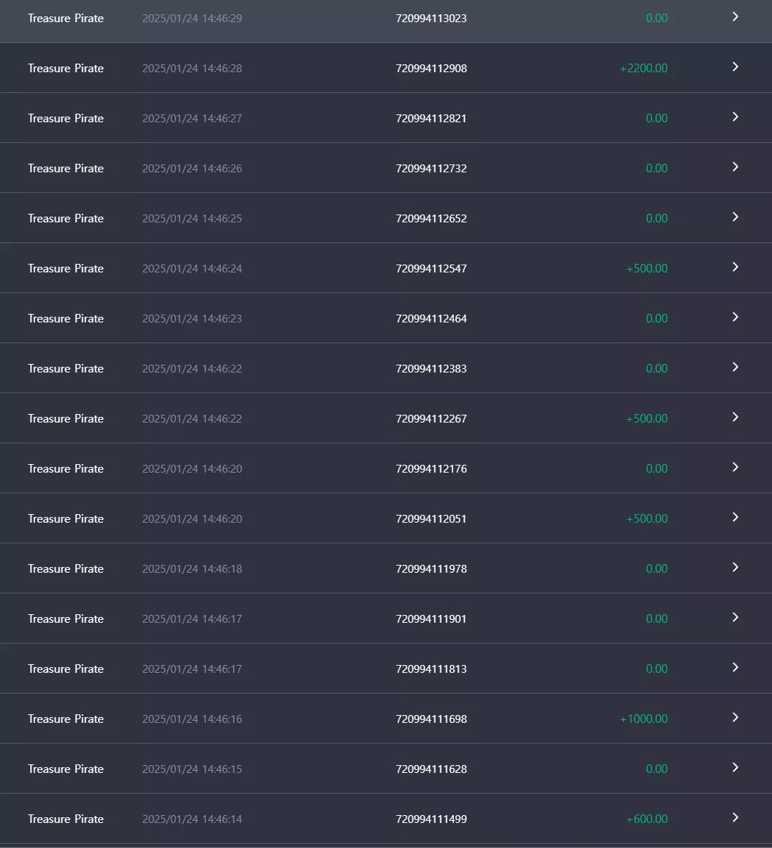Click chevron on row 720994112464
Image resolution: width=772 pixels, height=848 pixels.
[736, 317]
